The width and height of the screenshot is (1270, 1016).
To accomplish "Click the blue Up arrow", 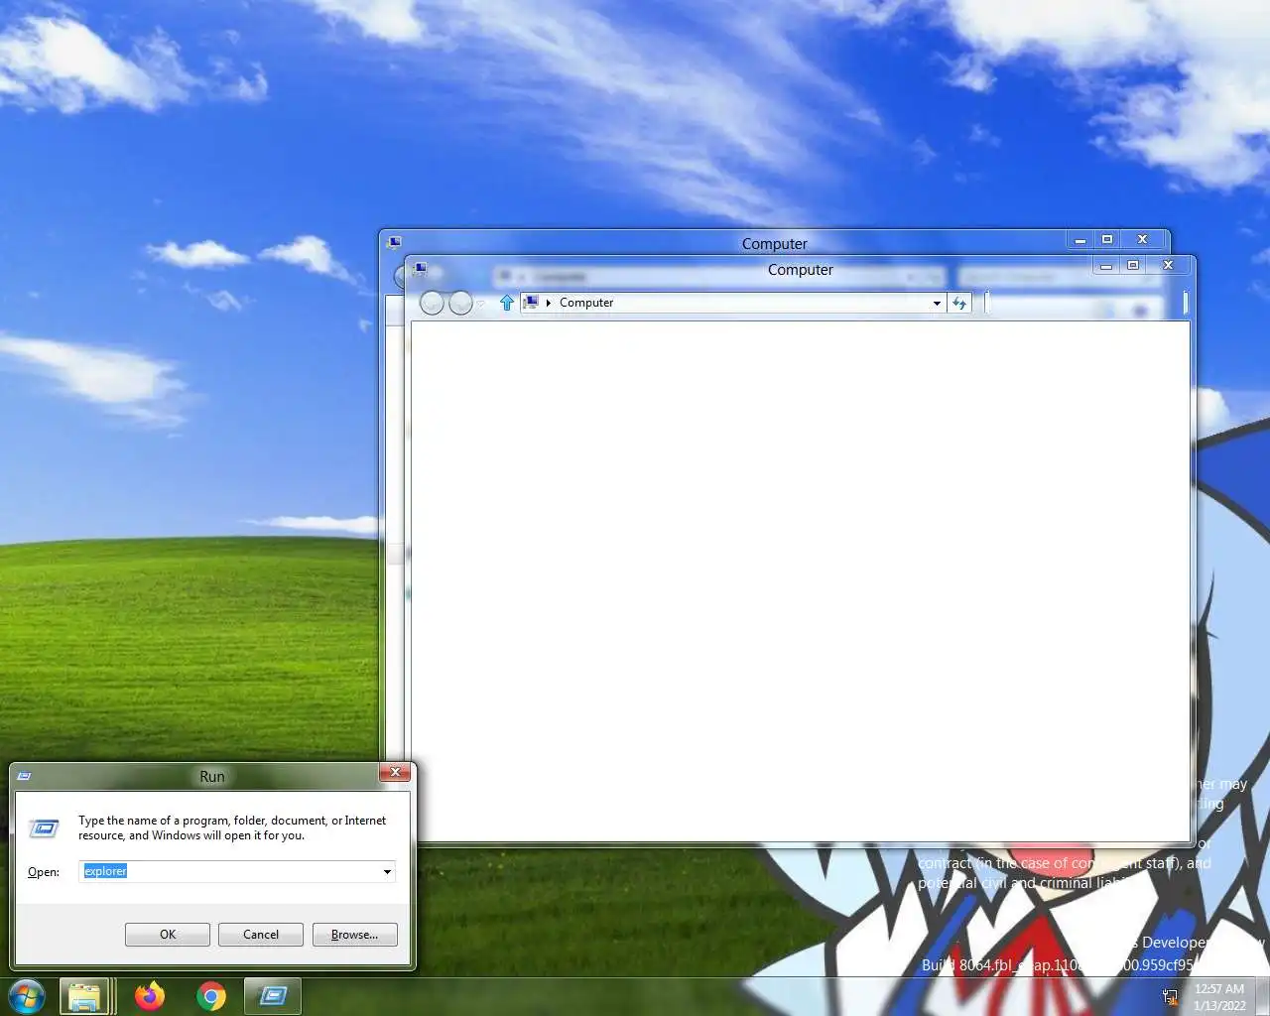I will click(x=507, y=303).
